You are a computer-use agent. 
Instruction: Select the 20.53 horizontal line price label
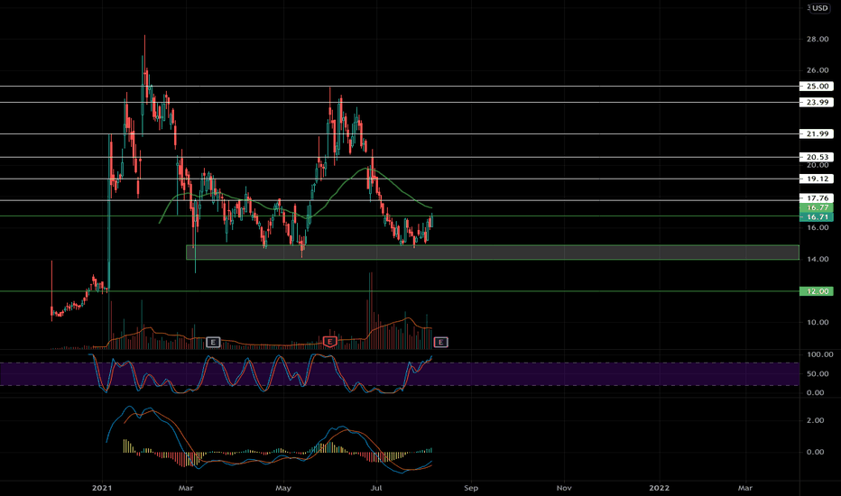[x=817, y=157]
